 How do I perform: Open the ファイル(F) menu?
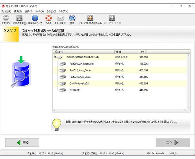pos(6,11)
